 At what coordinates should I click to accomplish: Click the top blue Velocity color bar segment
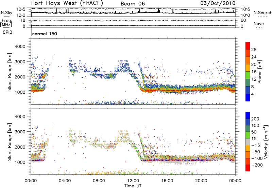[248, 115]
